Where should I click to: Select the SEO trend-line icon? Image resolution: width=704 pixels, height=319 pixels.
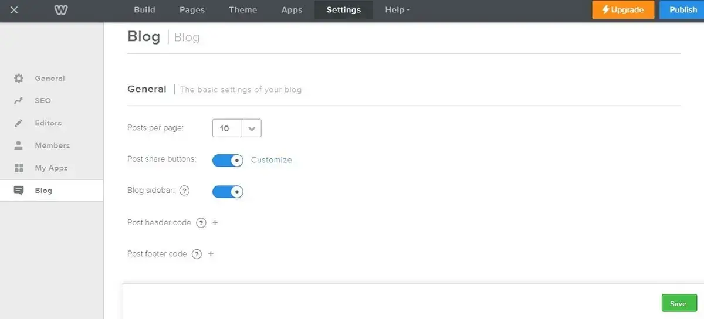19,101
